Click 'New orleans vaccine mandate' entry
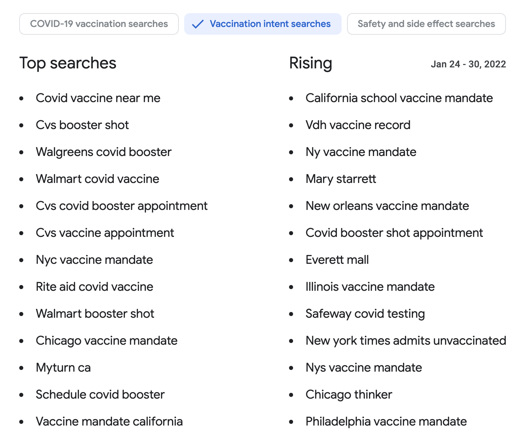514x438 pixels. 387,206
